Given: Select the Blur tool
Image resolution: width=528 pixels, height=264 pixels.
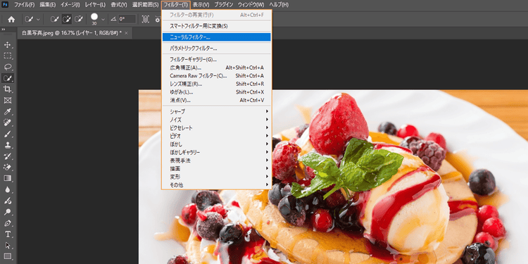Looking at the screenshot, I should pyautogui.click(x=8, y=189).
